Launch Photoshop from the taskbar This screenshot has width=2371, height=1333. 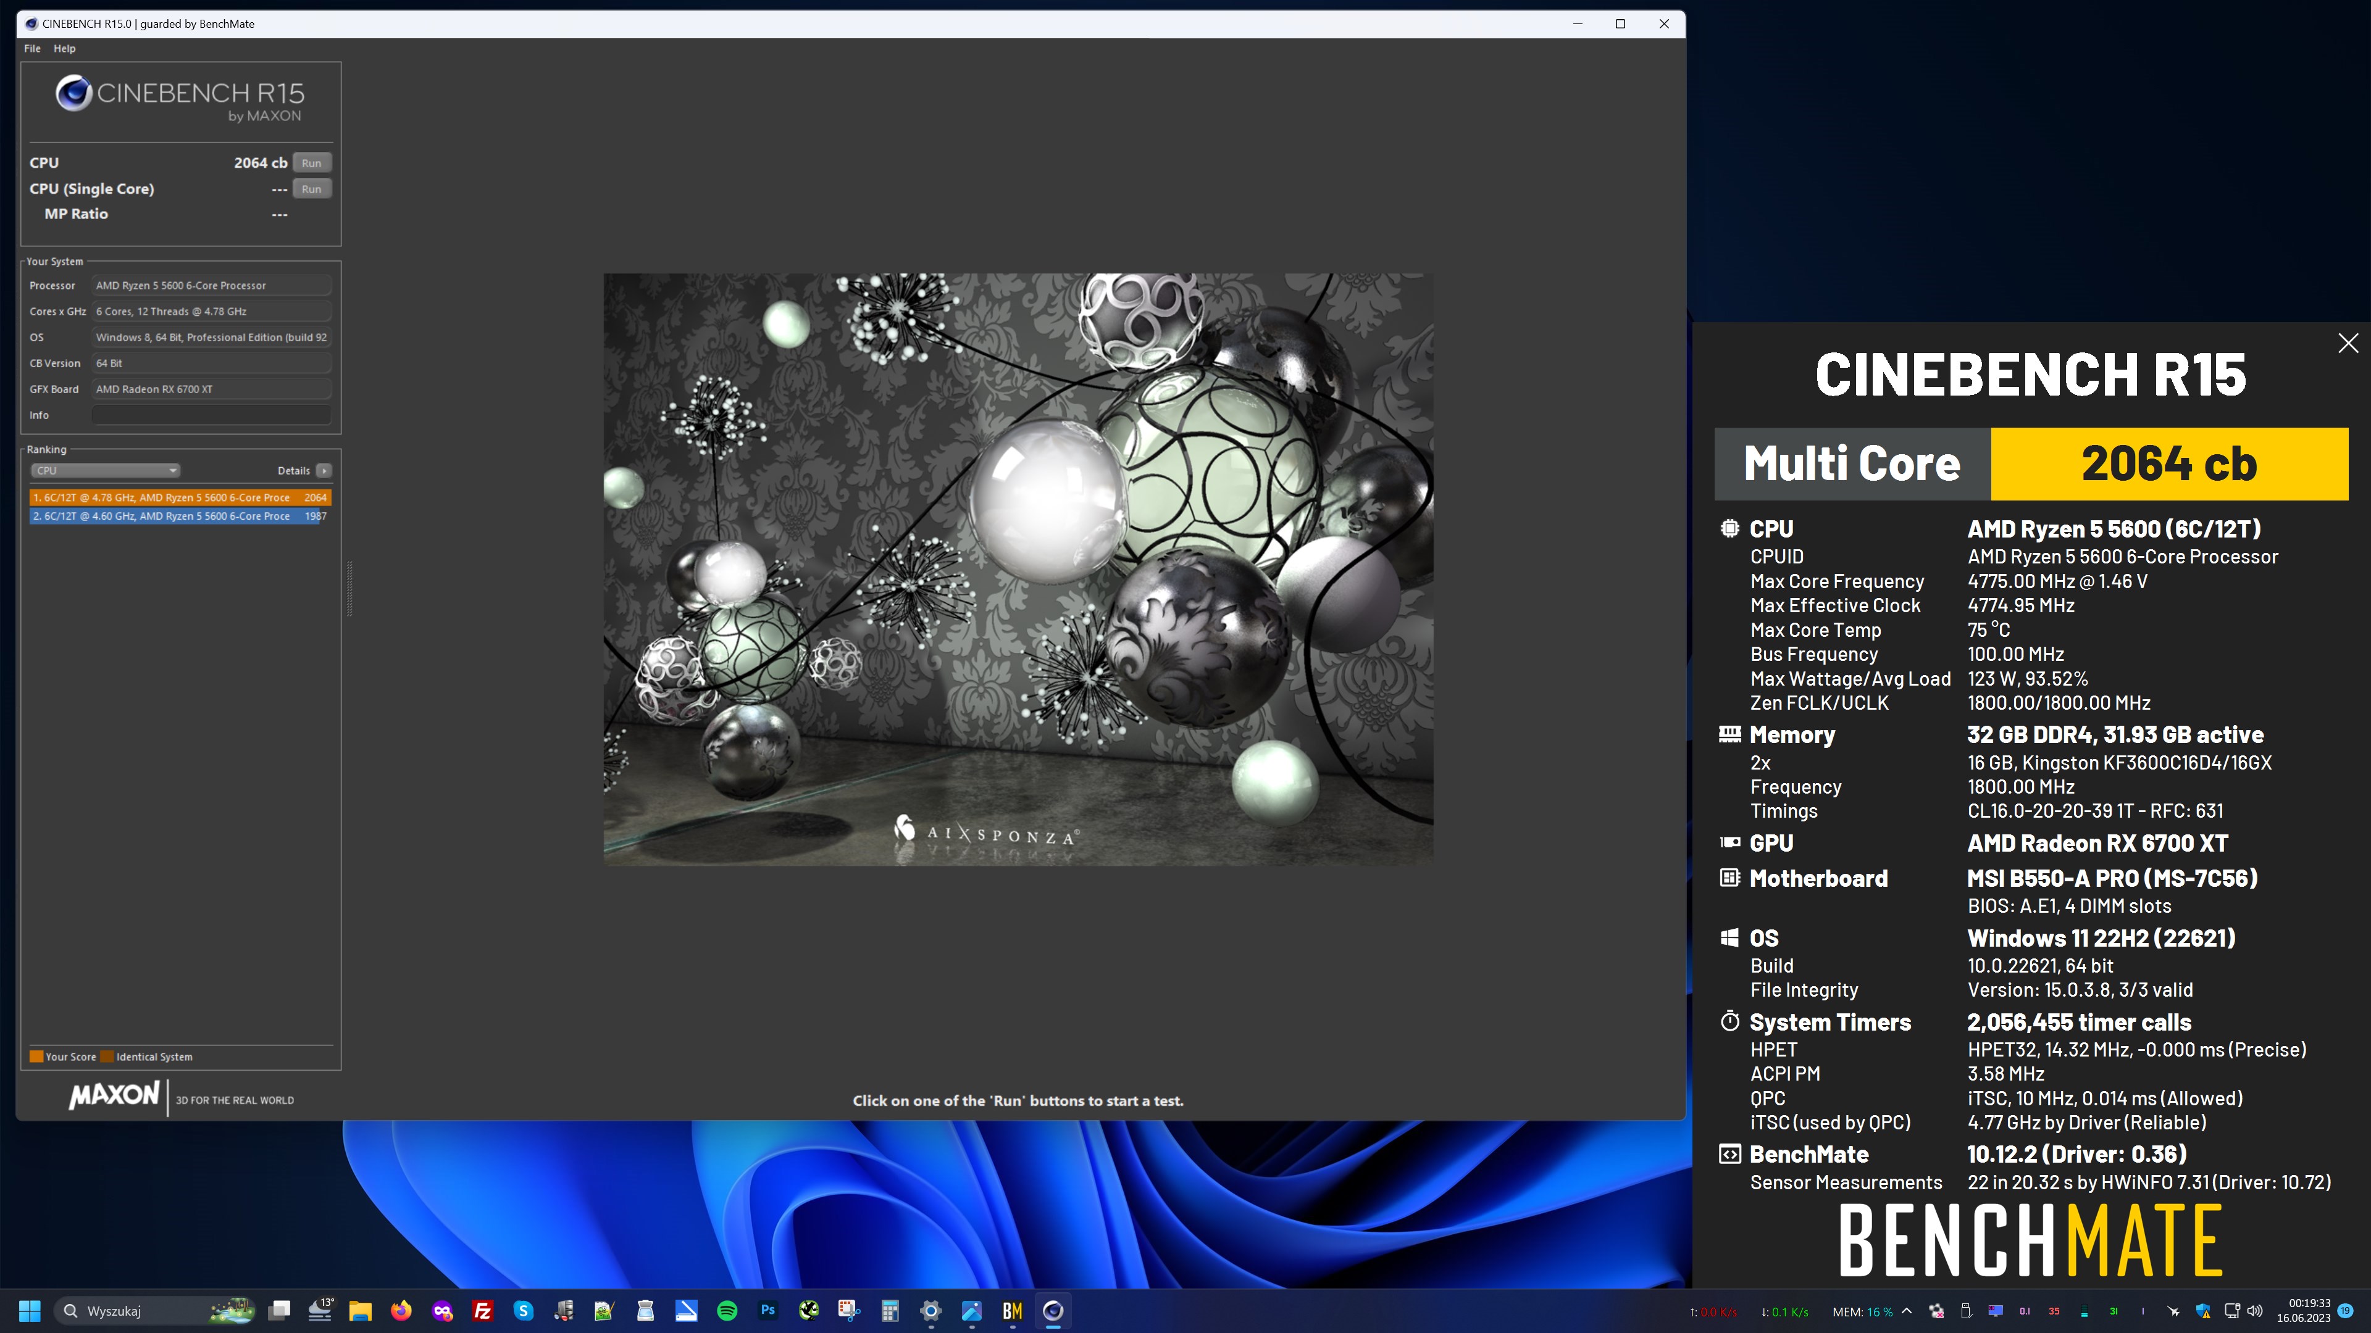pos(767,1311)
